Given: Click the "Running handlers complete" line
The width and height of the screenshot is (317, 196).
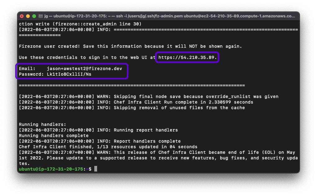Looking at the screenshot, I should point(54,136).
